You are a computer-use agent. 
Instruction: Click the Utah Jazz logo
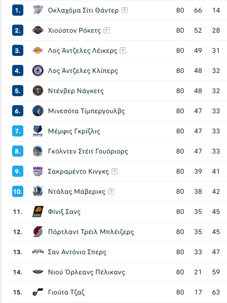[38, 292]
